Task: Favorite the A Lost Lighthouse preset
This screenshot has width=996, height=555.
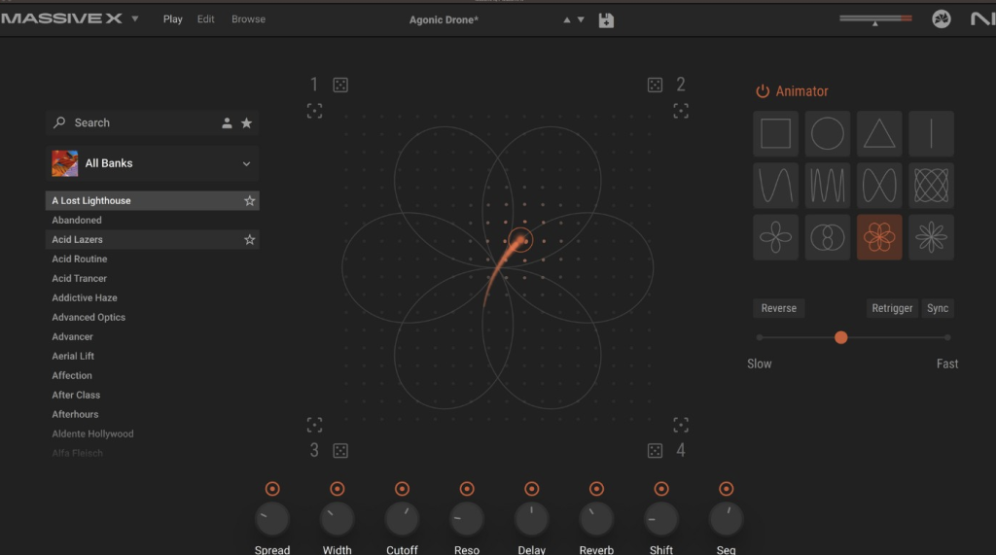Action: pos(250,201)
